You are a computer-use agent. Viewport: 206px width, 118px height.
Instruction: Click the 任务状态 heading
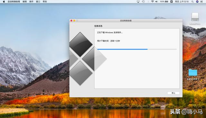(x=98, y=26)
